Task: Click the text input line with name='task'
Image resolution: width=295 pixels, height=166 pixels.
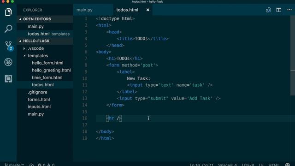Action: pyautogui.click(x=170, y=85)
